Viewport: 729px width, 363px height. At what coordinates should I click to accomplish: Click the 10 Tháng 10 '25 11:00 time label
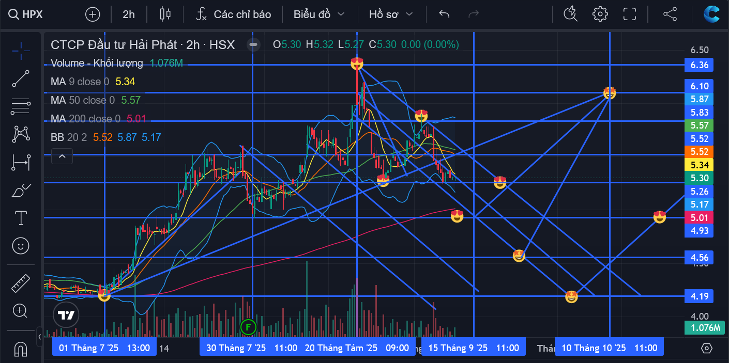609,348
